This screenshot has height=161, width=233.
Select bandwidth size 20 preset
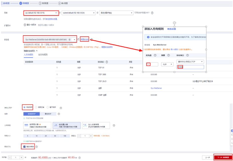pyautogui.click(x=46, y=136)
